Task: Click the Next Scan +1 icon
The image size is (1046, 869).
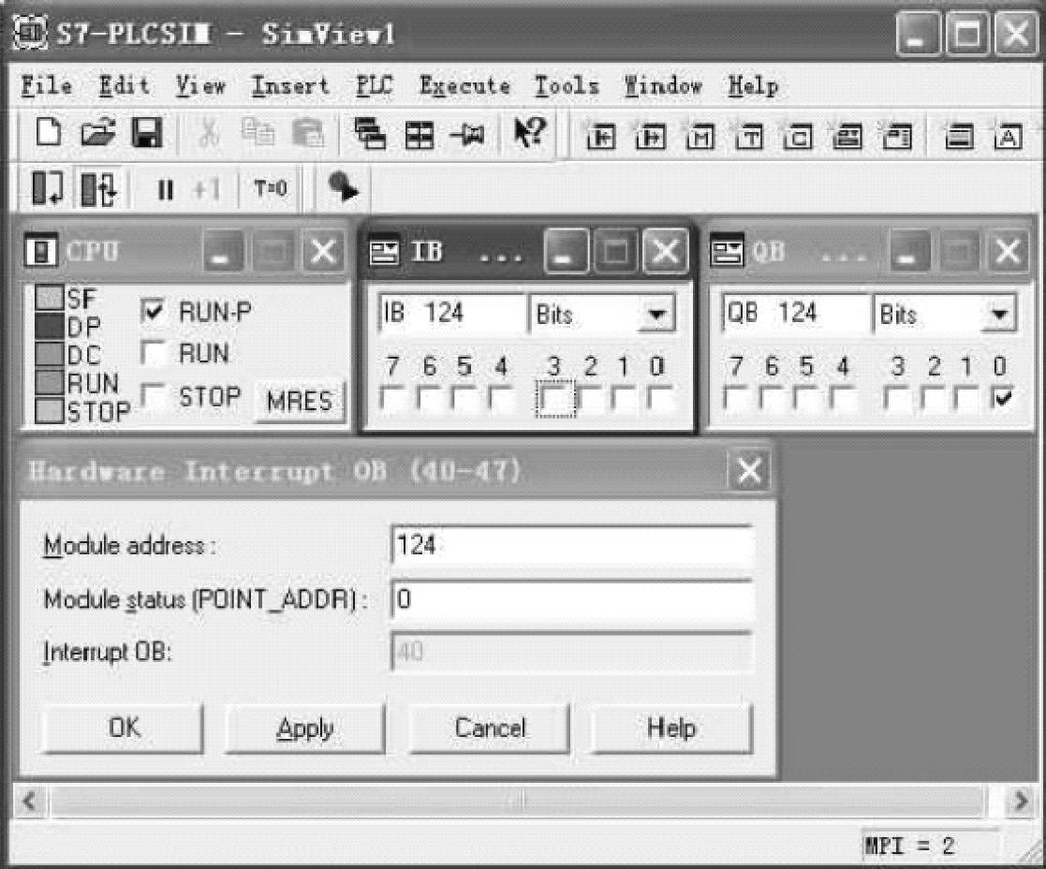Action: 205,190
